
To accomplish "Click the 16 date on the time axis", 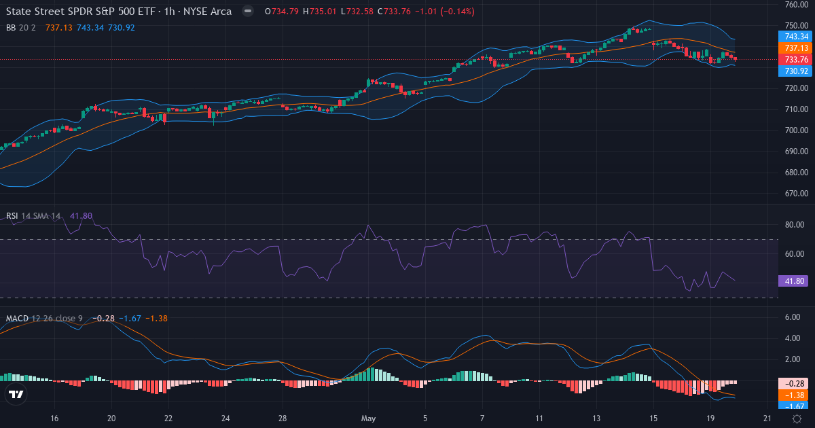I will (x=54, y=418).
